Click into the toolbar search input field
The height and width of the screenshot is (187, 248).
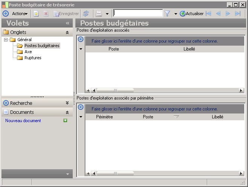click(x=138, y=13)
